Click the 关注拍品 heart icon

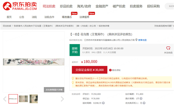pos(168,48)
